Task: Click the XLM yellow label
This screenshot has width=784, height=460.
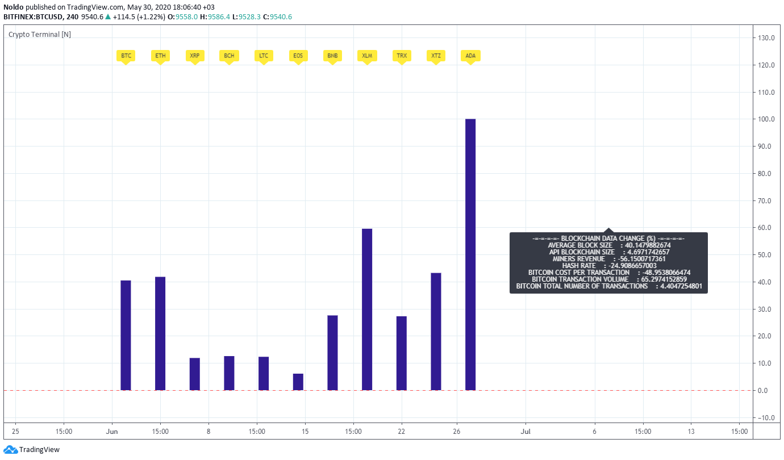Action: (367, 56)
